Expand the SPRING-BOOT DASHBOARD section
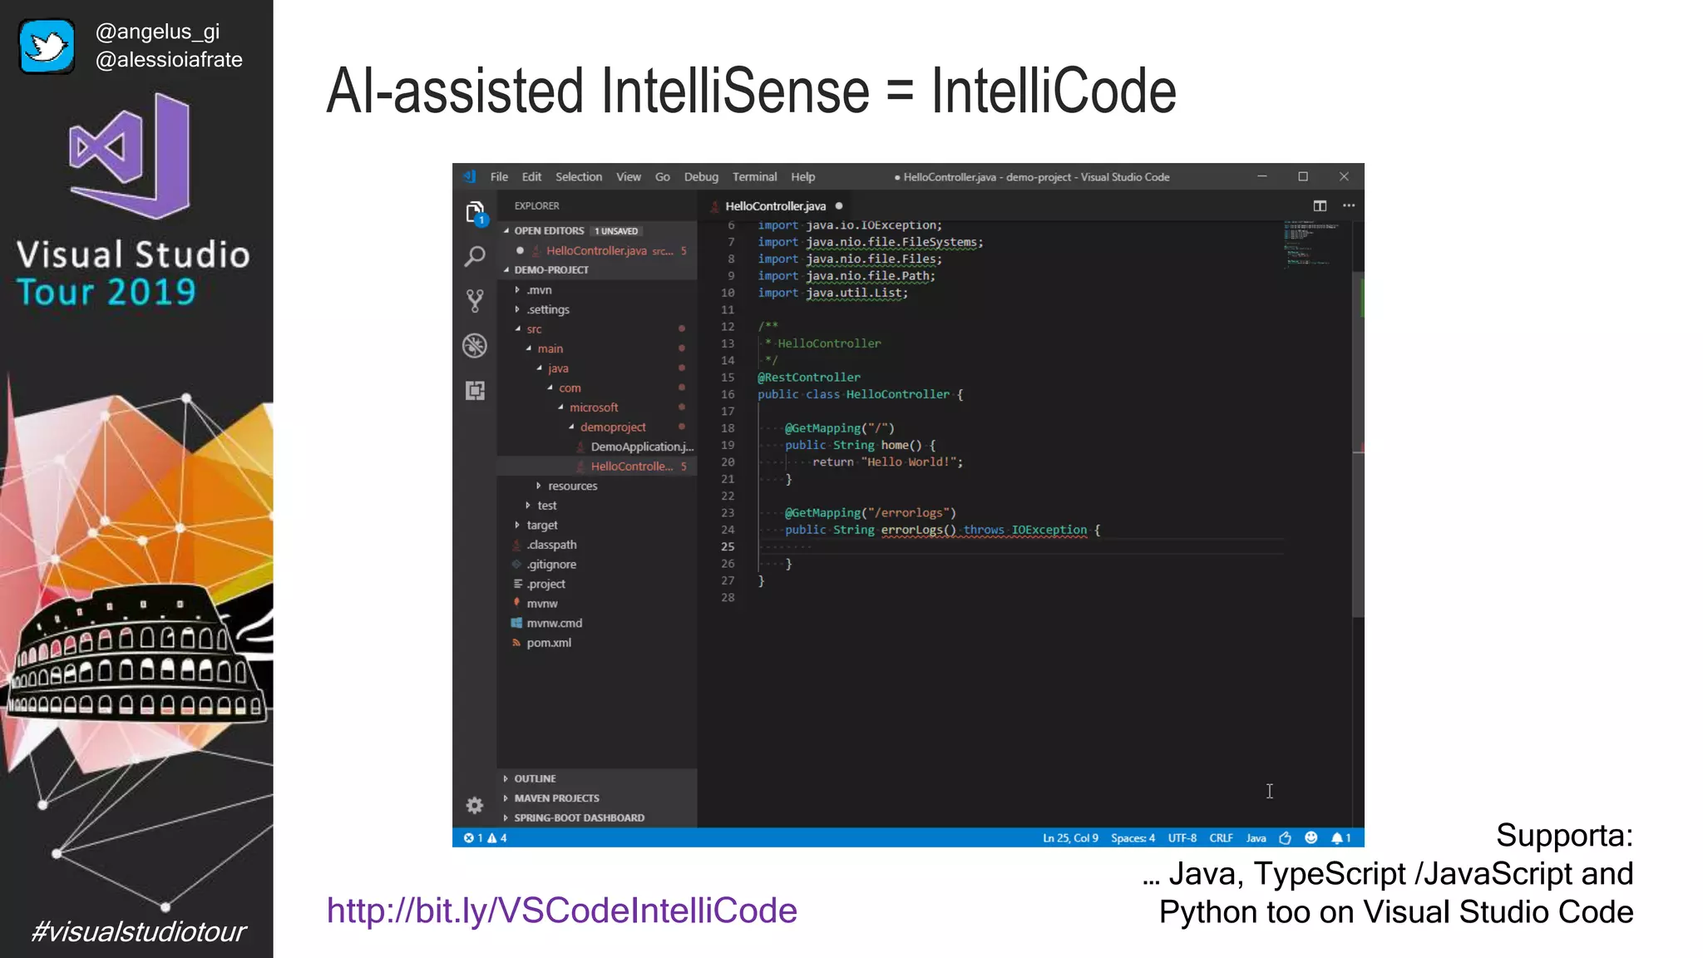The height and width of the screenshot is (958, 1703). [x=597, y=817]
